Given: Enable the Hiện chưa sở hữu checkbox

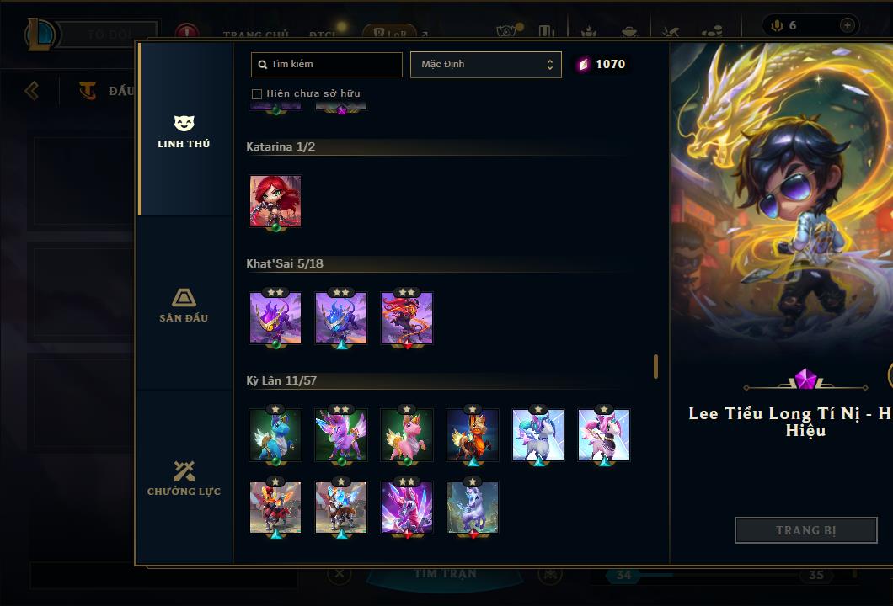Looking at the screenshot, I should coord(257,94).
